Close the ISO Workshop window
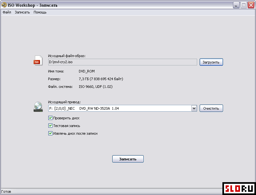Screen dimensions: 256x195 [251, 5]
